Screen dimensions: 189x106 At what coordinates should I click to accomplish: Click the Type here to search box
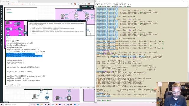[x=16, y=105]
